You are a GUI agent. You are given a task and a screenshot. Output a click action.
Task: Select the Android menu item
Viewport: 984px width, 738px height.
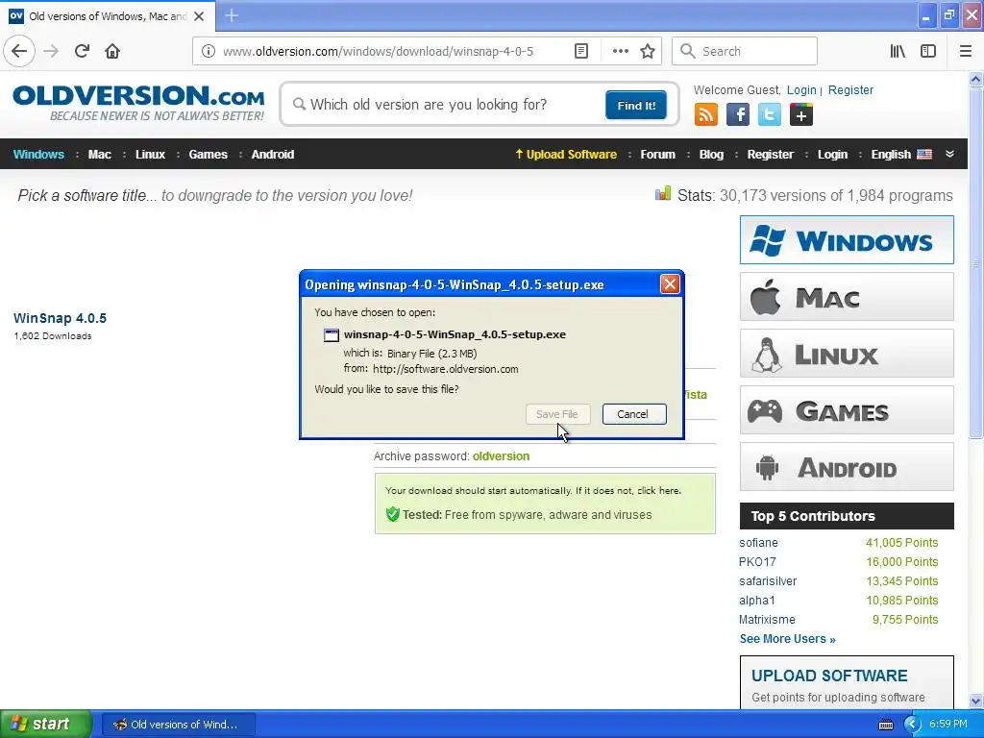point(272,155)
